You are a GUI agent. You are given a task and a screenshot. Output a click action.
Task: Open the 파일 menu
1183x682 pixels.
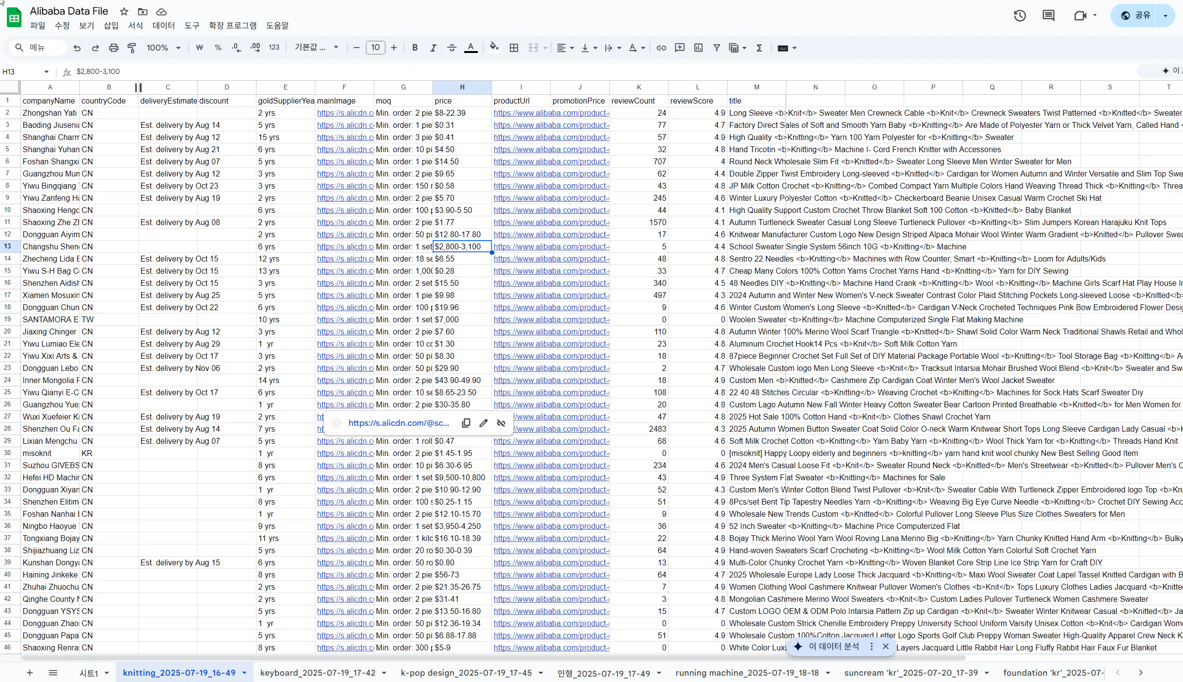(x=37, y=26)
